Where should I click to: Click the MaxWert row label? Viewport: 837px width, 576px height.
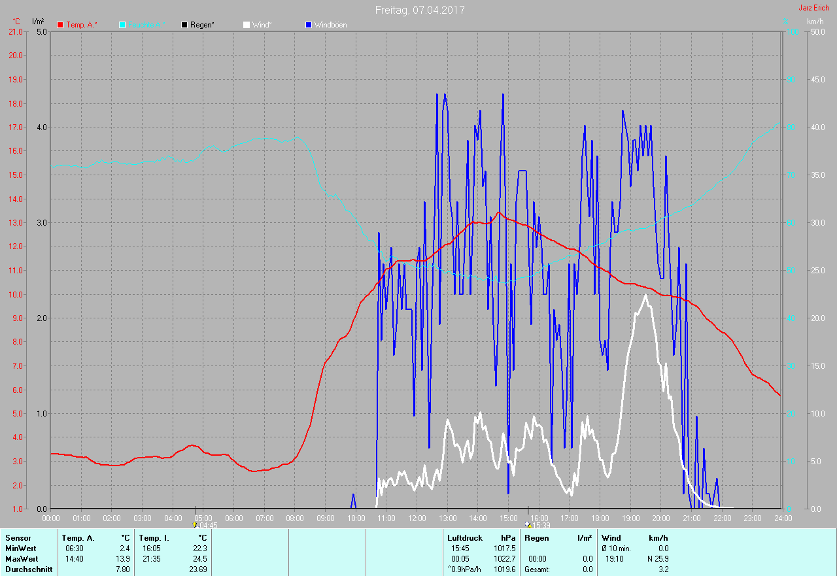tap(23, 559)
